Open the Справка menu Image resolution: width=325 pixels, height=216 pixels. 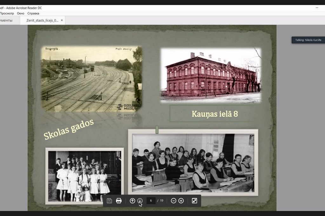click(x=33, y=13)
